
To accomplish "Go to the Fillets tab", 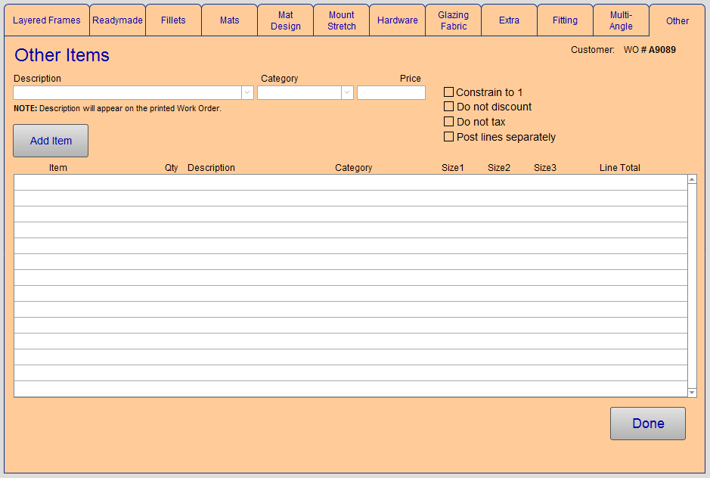I will (x=173, y=20).
